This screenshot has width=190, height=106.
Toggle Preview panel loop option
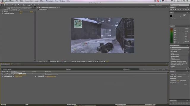[x=186, y=10]
